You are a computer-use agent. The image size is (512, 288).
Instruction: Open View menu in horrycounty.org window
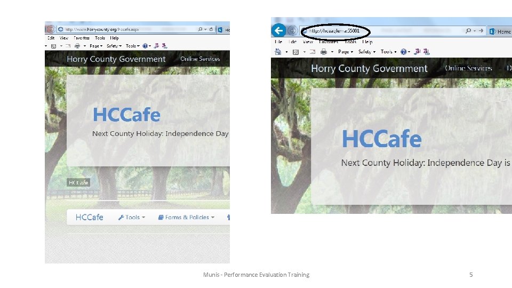point(64,38)
